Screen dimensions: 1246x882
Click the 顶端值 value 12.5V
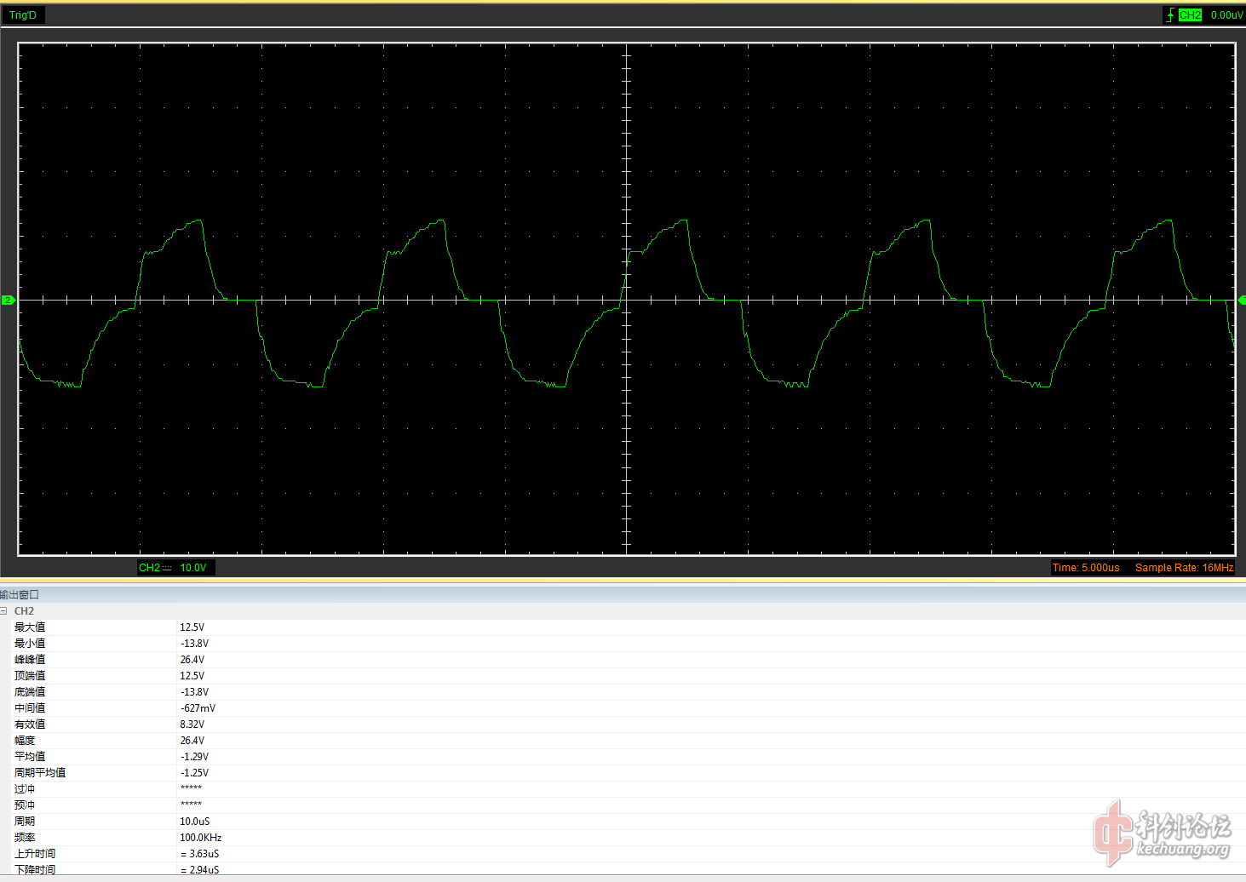192,676
